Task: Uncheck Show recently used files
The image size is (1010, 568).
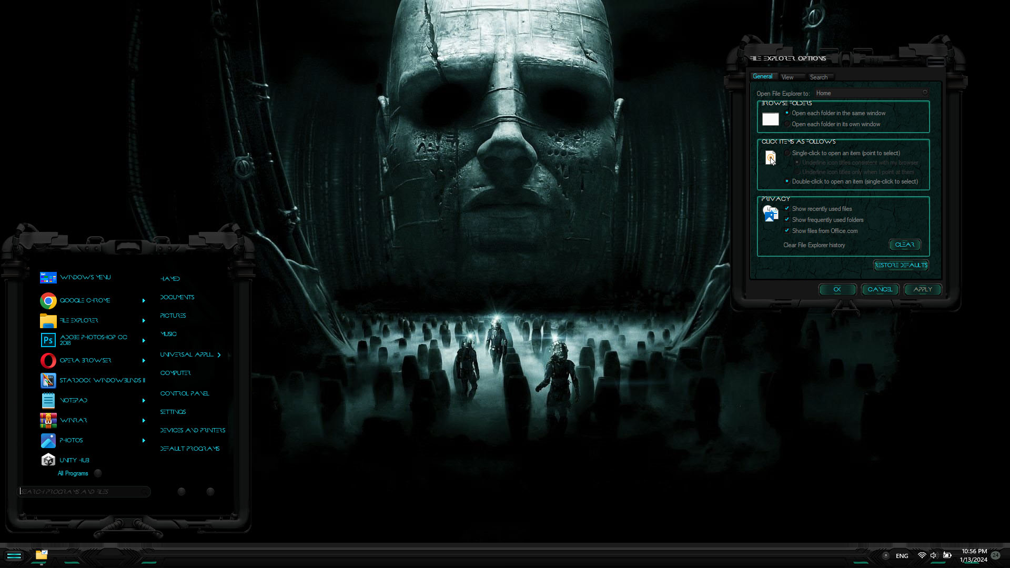Action: click(x=787, y=209)
